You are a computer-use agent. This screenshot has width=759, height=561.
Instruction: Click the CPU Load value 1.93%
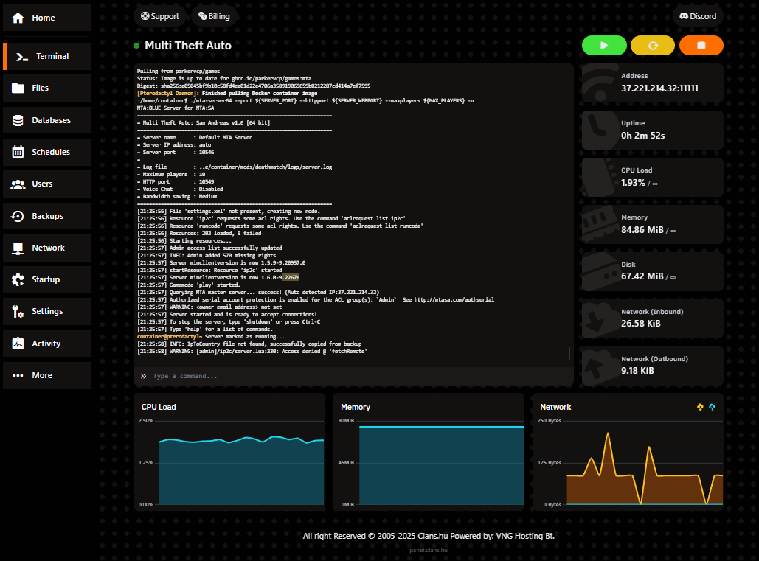(633, 183)
